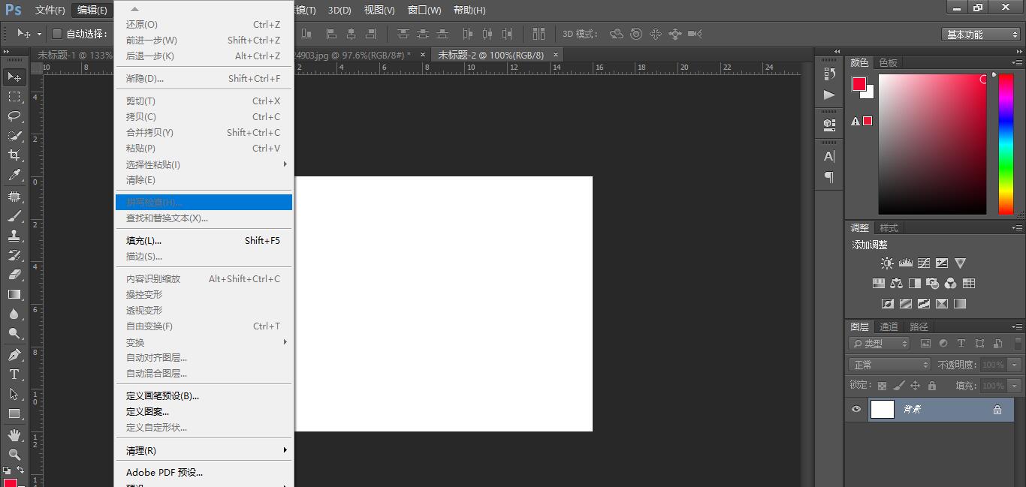Screen dimensions: 1026x487
Task: Switch to the 通道 tab
Action: 889,326
